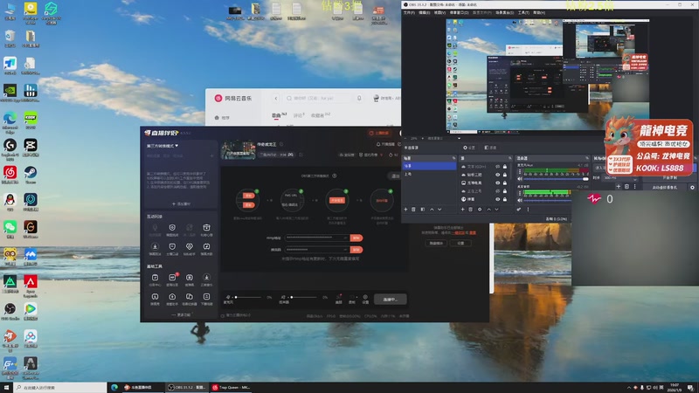The image size is (699, 393).
Task: Add a scene transition with plus icon
Action: pos(619,187)
